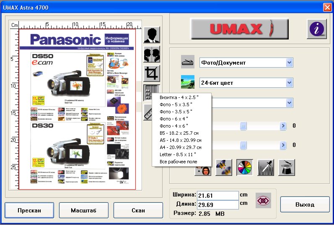Image resolution: width=334 pixels, height=225 pixels.
Task: Choose A5 - 14.8 x 20.99 см preset
Action: tap(182, 140)
